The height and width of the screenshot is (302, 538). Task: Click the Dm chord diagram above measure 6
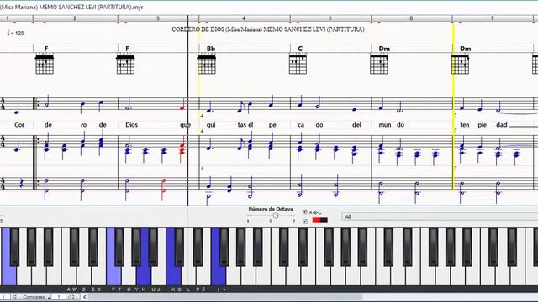click(x=379, y=65)
